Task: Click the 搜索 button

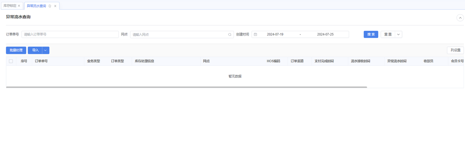Action: tap(371, 34)
